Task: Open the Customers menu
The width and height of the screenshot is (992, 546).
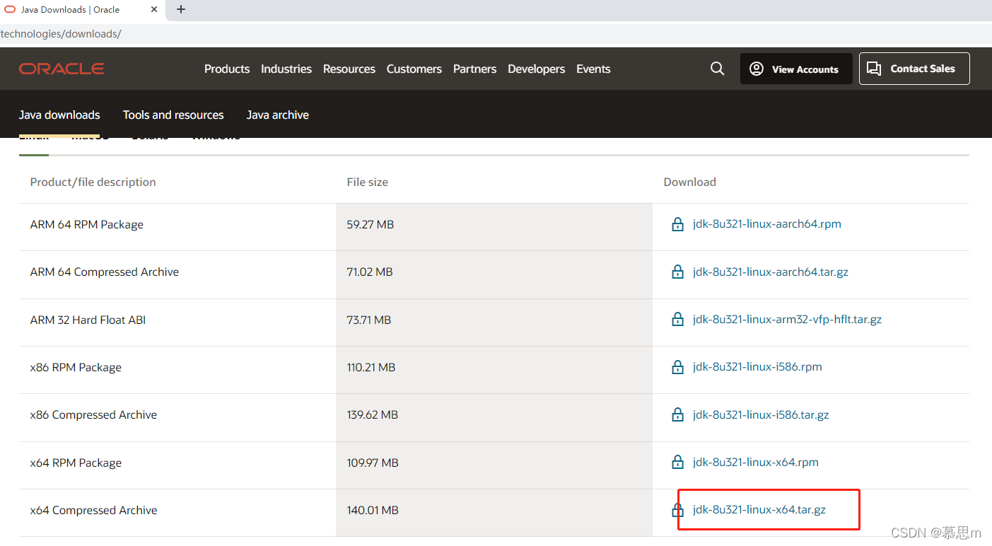Action: coord(414,69)
